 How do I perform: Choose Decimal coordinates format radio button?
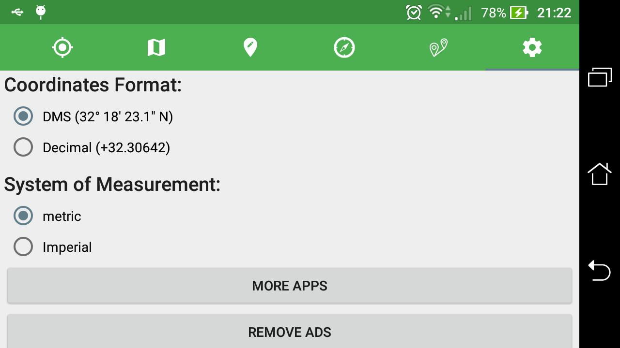click(23, 147)
